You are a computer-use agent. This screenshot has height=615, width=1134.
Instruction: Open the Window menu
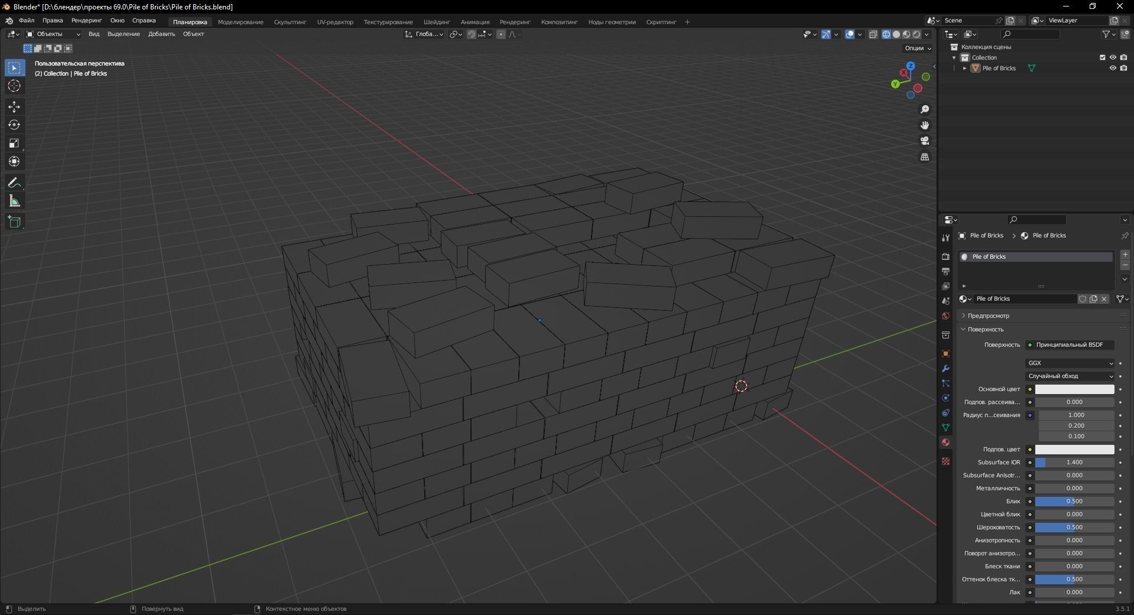(117, 21)
